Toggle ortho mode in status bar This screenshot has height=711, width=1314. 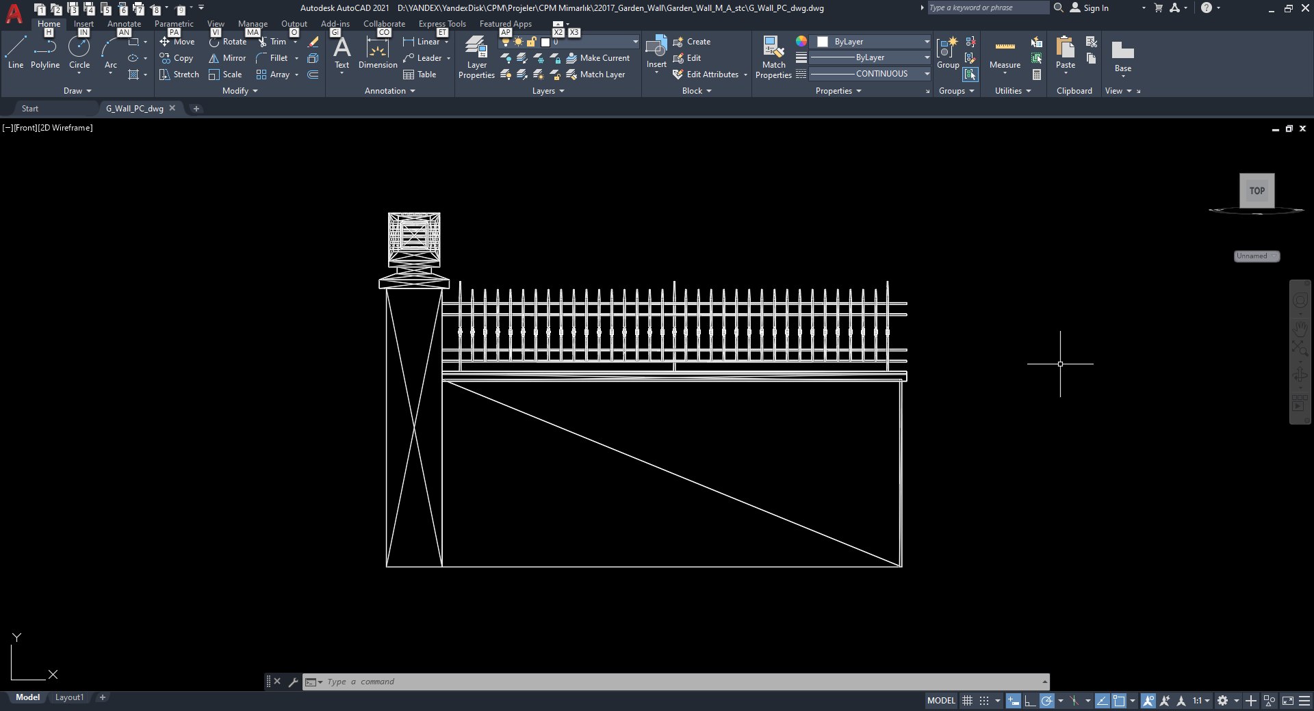(x=1030, y=701)
